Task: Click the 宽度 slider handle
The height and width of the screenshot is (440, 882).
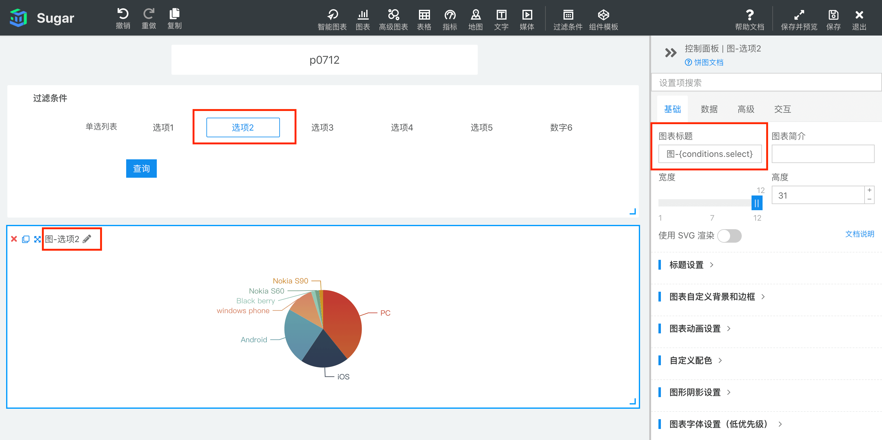Action: pos(757,203)
